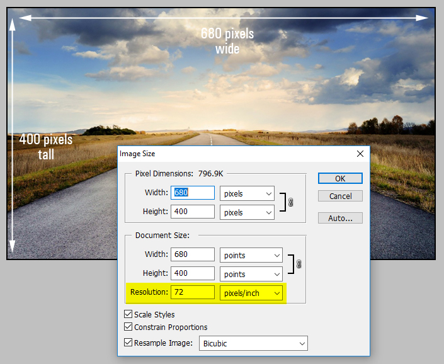Image resolution: width=444 pixels, height=364 pixels.
Task: Click the Pixel Dimensions 796.9K label
Action: 179,174
